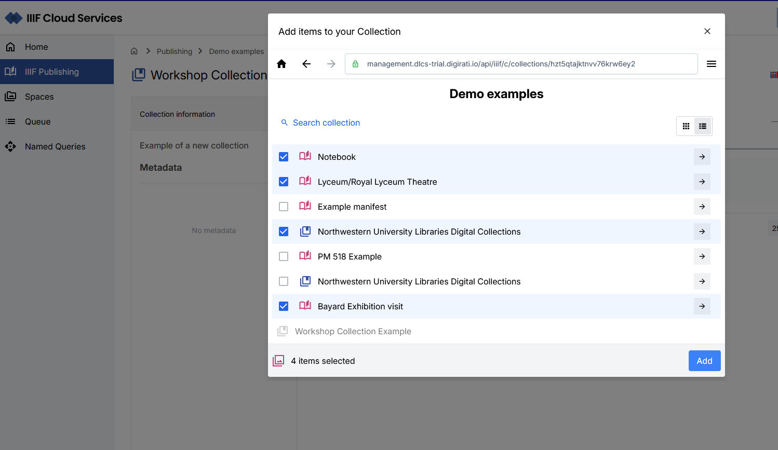
Task: Check the PM 518 Example checkbox
Action: 284,256
